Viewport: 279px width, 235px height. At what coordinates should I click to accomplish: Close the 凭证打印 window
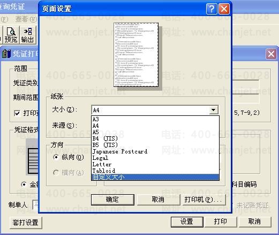(x=271, y=54)
